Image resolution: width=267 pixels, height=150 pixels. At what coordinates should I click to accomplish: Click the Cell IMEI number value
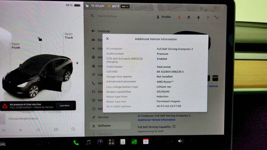click(x=170, y=72)
